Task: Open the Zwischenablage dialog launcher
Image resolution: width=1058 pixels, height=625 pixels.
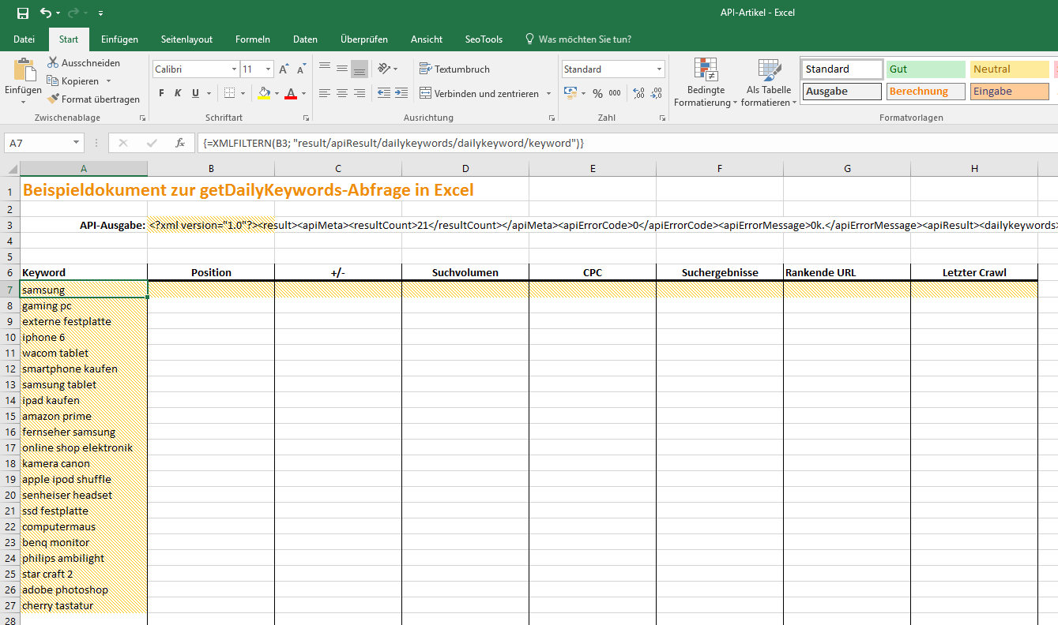Action: tap(142, 118)
